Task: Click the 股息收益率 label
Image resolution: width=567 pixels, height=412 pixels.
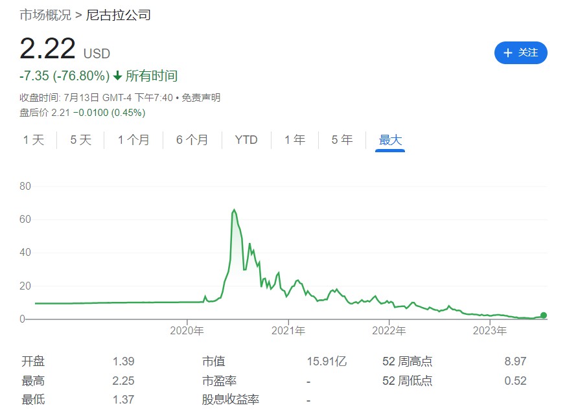Action: (x=231, y=400)
